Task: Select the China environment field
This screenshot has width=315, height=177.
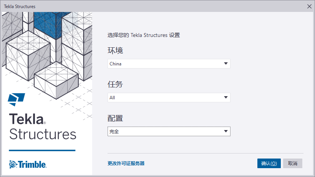Action: 169,63
